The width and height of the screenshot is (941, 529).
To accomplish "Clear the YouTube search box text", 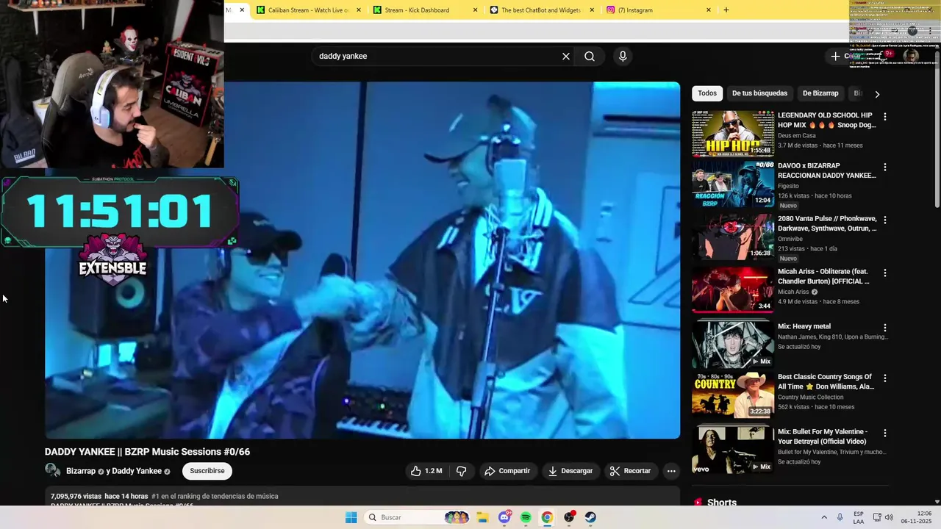I will click(566, 57).
